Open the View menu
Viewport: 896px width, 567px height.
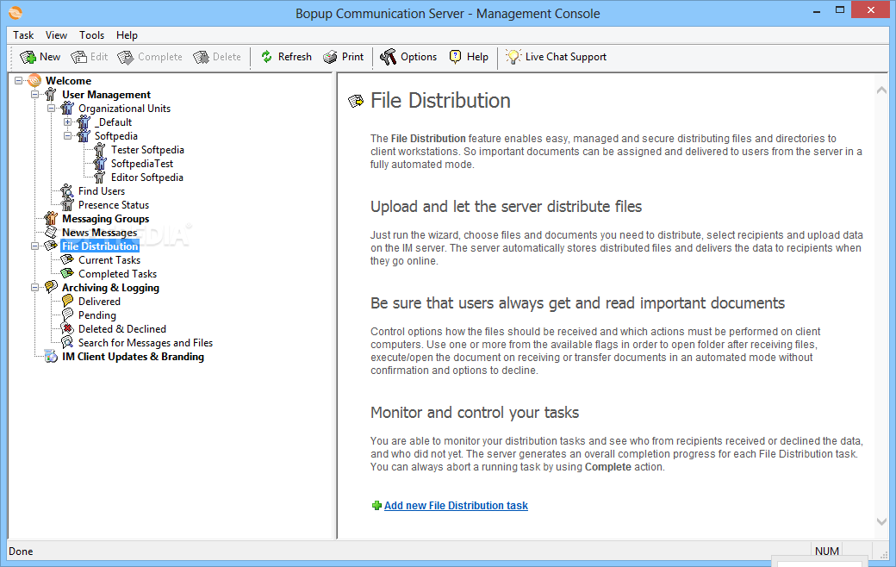(x=56, y=35)
